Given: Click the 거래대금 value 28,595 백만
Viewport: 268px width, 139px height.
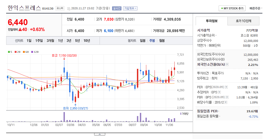Looking at the screenshot, I should click(176, 31).
